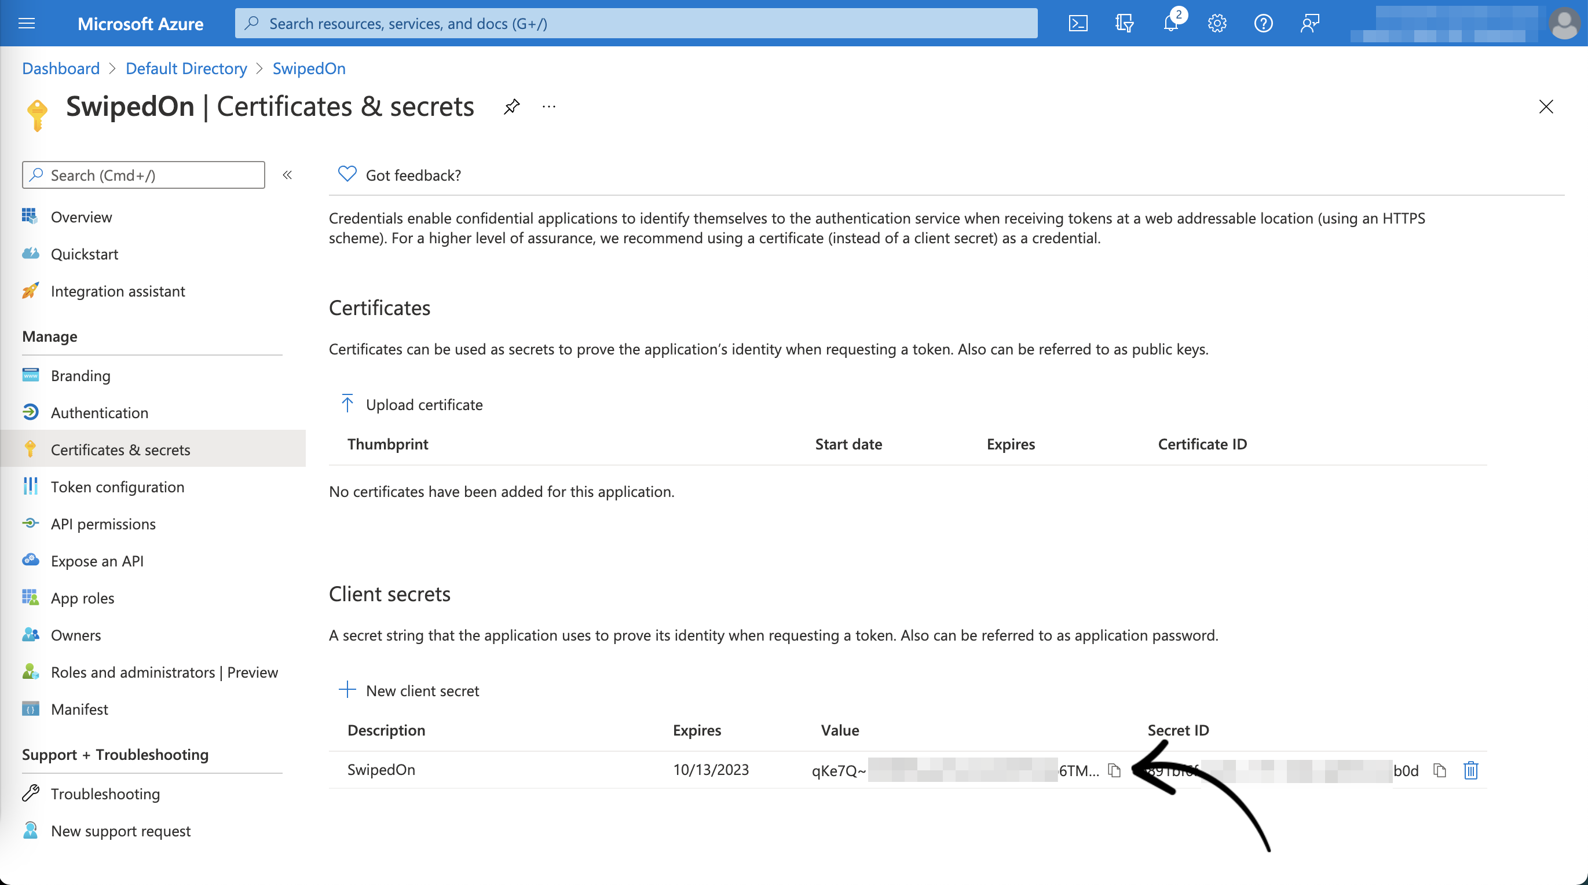Open the Feedback icon in the top bar

point(1309,23)
